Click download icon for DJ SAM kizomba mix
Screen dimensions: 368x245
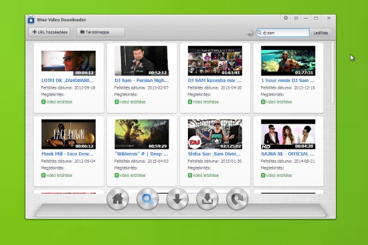(189, 101)
